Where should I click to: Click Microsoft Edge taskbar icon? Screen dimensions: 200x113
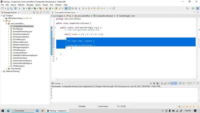tap(8, 111)
